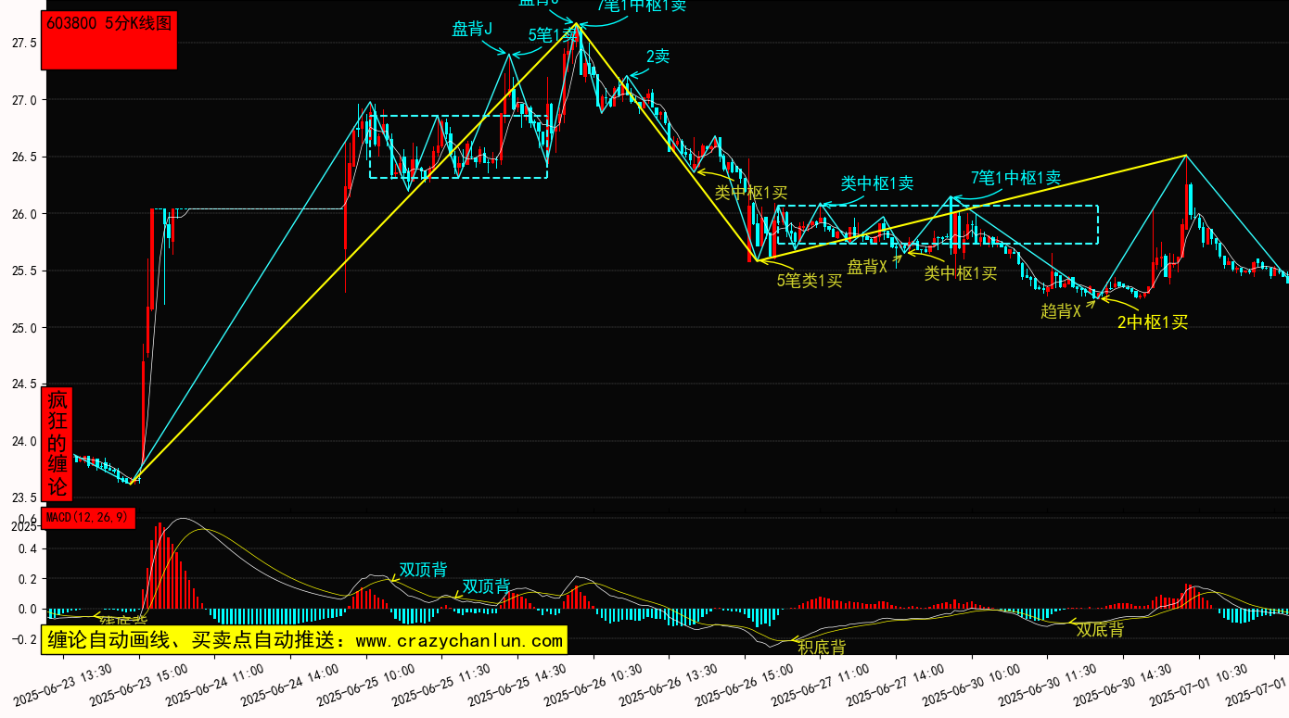Click time axis label 2025-06-25 10:00

click(367, 684)
